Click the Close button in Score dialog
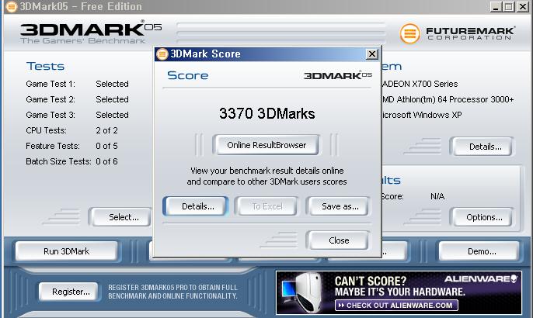The width and height of the screenshot is (533, 318). click(338, 240)
